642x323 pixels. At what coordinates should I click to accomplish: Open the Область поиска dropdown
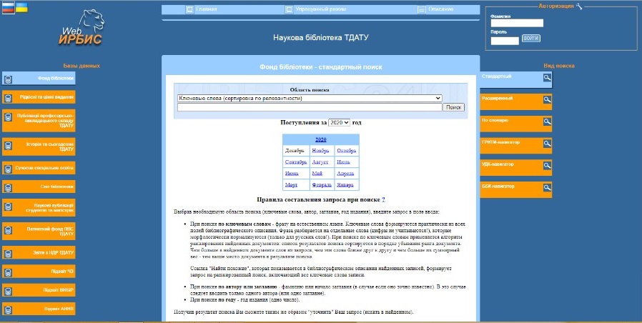click(310, 98)
